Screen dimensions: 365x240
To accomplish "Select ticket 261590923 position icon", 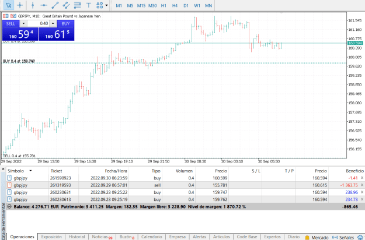I will (x=9, y=178).
